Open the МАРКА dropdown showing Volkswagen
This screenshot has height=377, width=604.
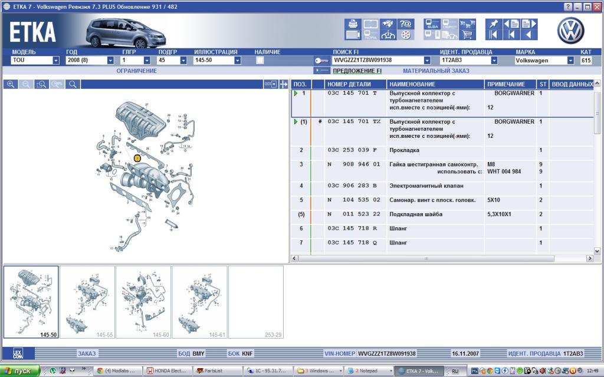pos(570,61)
